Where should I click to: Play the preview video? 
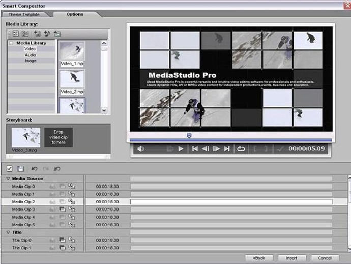click(181, 149)
